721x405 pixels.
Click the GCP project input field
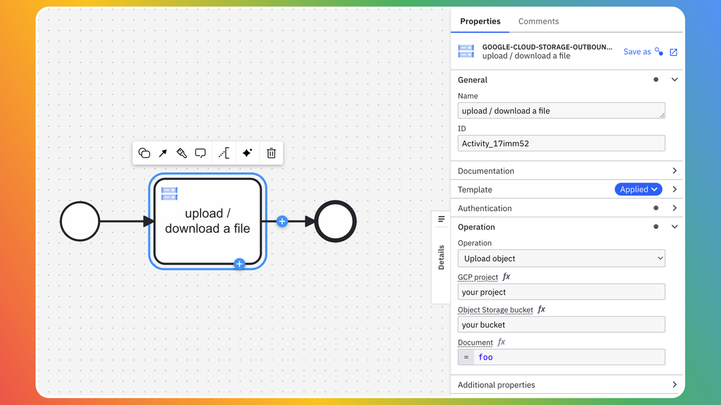point(562,292)
